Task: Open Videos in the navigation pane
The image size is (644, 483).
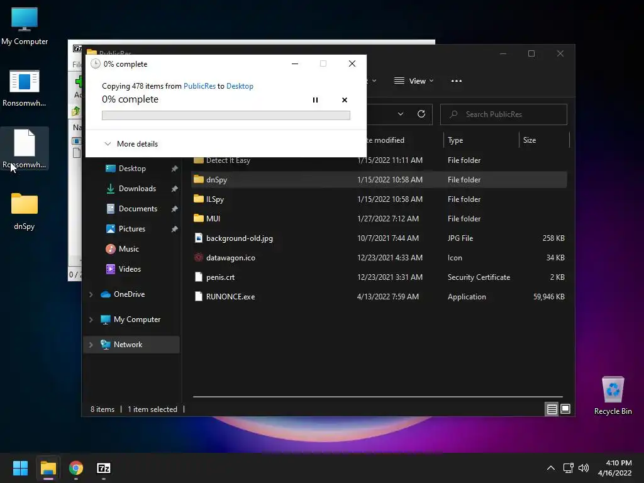Action: pos(130,269)
